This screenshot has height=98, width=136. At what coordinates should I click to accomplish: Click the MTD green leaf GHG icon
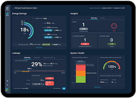pos(54,30)
